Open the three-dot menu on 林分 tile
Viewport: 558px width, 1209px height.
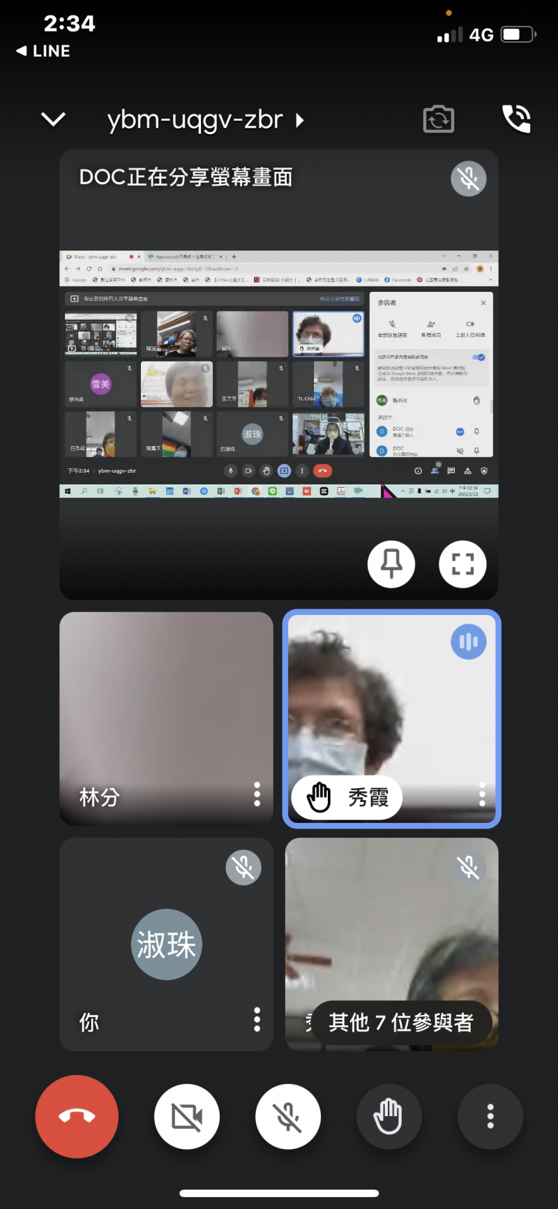tap(257, 794)
